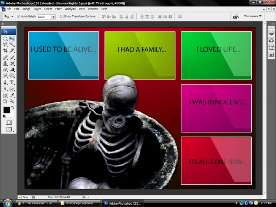
Task: Select the Hand tool
Action: point(5,101)
